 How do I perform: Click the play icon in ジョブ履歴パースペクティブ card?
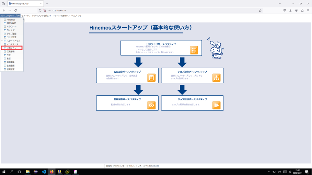pyautogui.click(x=216, y=105)
